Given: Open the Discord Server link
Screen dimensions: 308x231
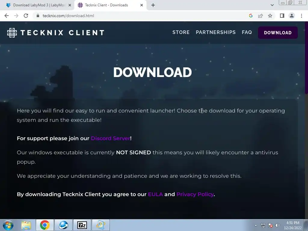Looking at the screenshot, I should [110, 138].
